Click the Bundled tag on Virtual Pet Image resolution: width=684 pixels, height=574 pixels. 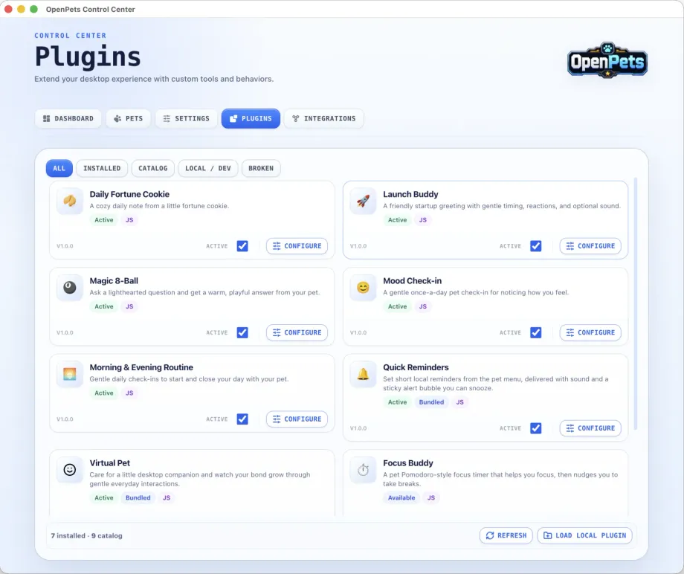138,497
